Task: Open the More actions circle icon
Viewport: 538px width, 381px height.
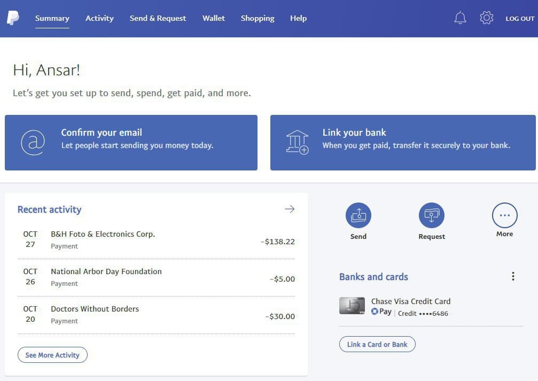Action: point(504,215)
